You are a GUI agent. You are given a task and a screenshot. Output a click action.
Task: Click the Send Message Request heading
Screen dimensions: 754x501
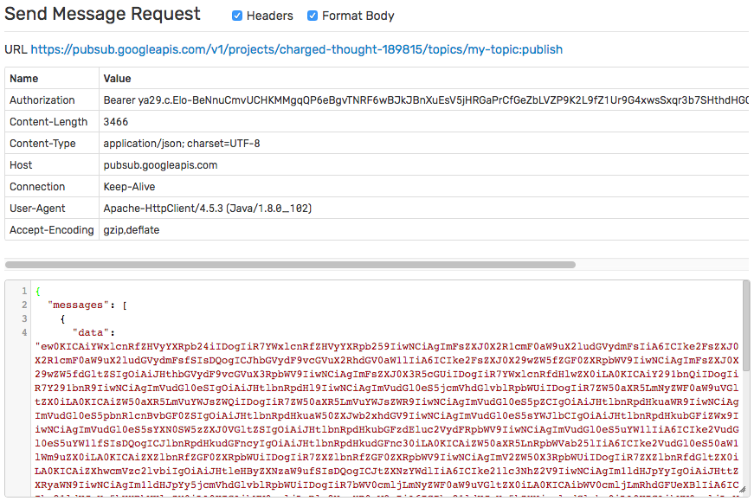pyautogui.click(x=102, y=14)
